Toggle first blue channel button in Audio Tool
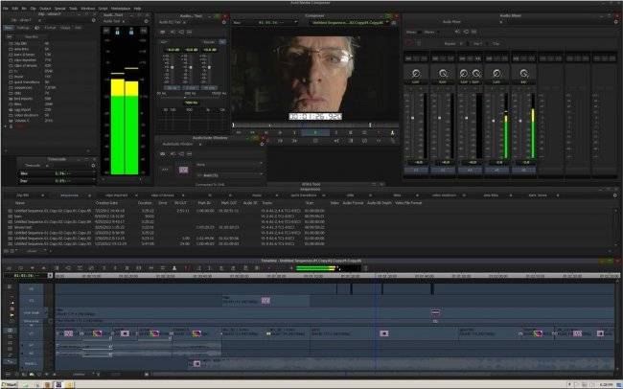 click(x=117, y=31)
